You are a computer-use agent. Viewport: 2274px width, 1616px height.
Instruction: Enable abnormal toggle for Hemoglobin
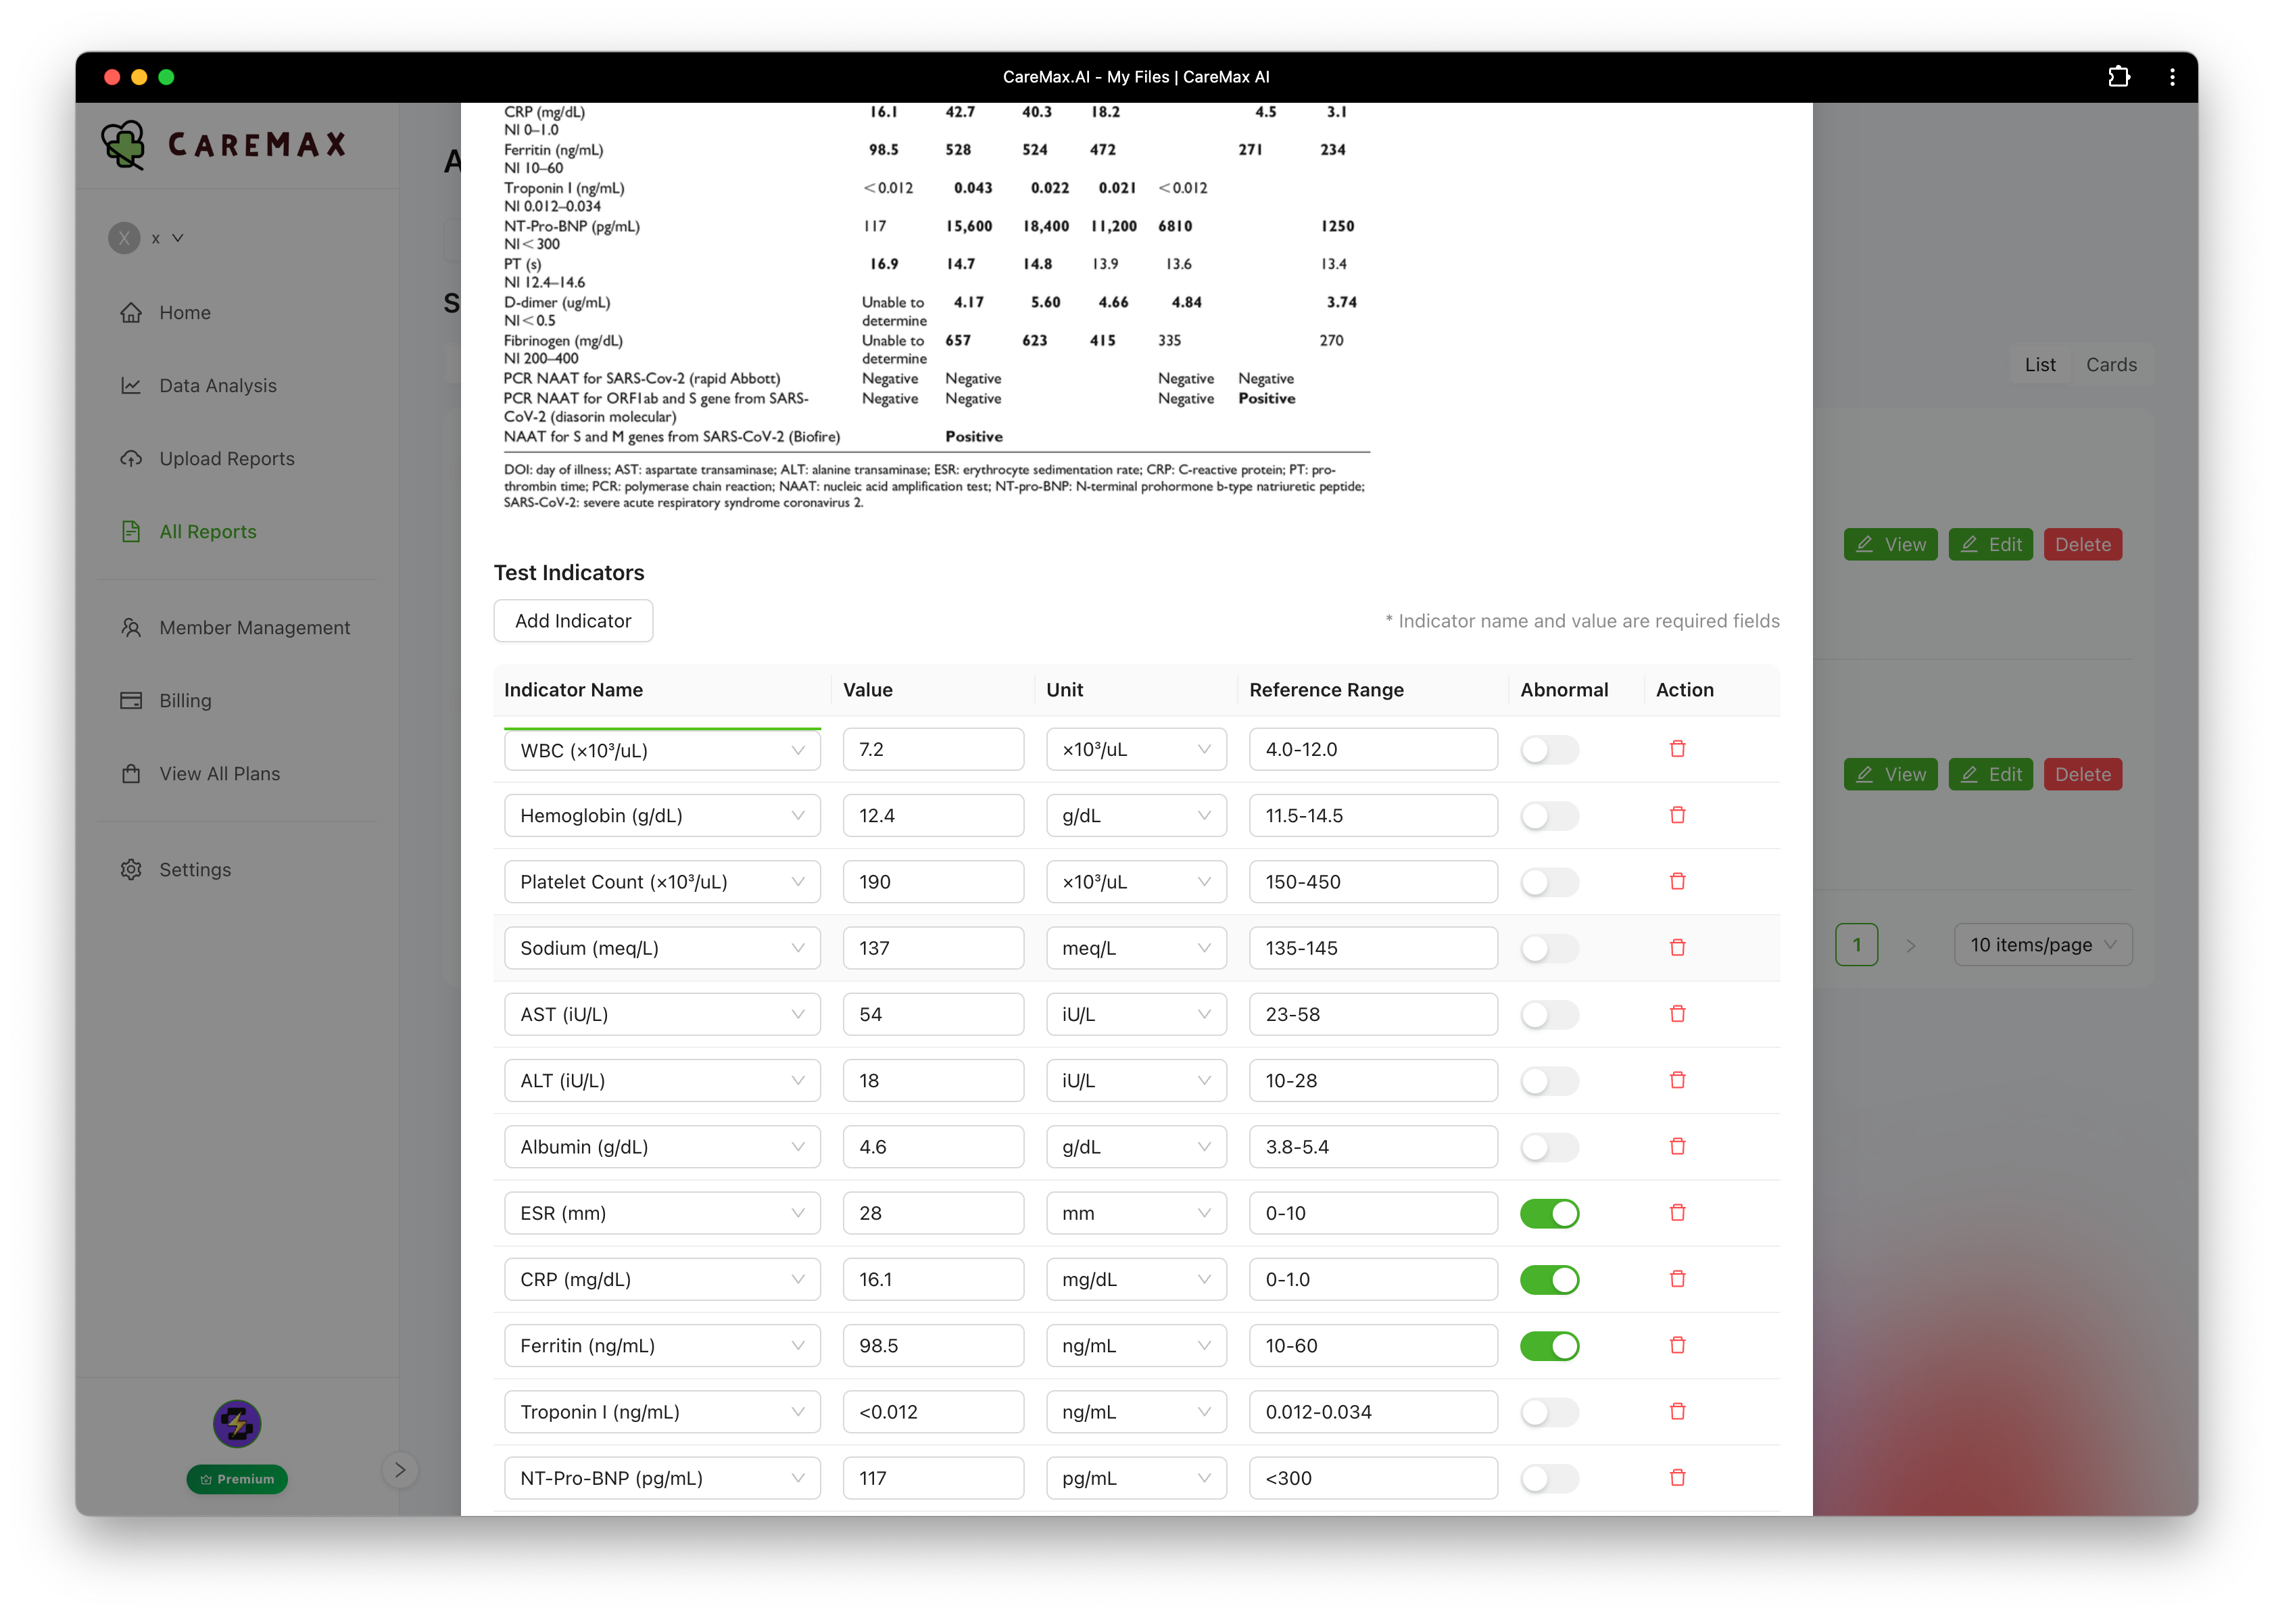(x=1549, y=816)
